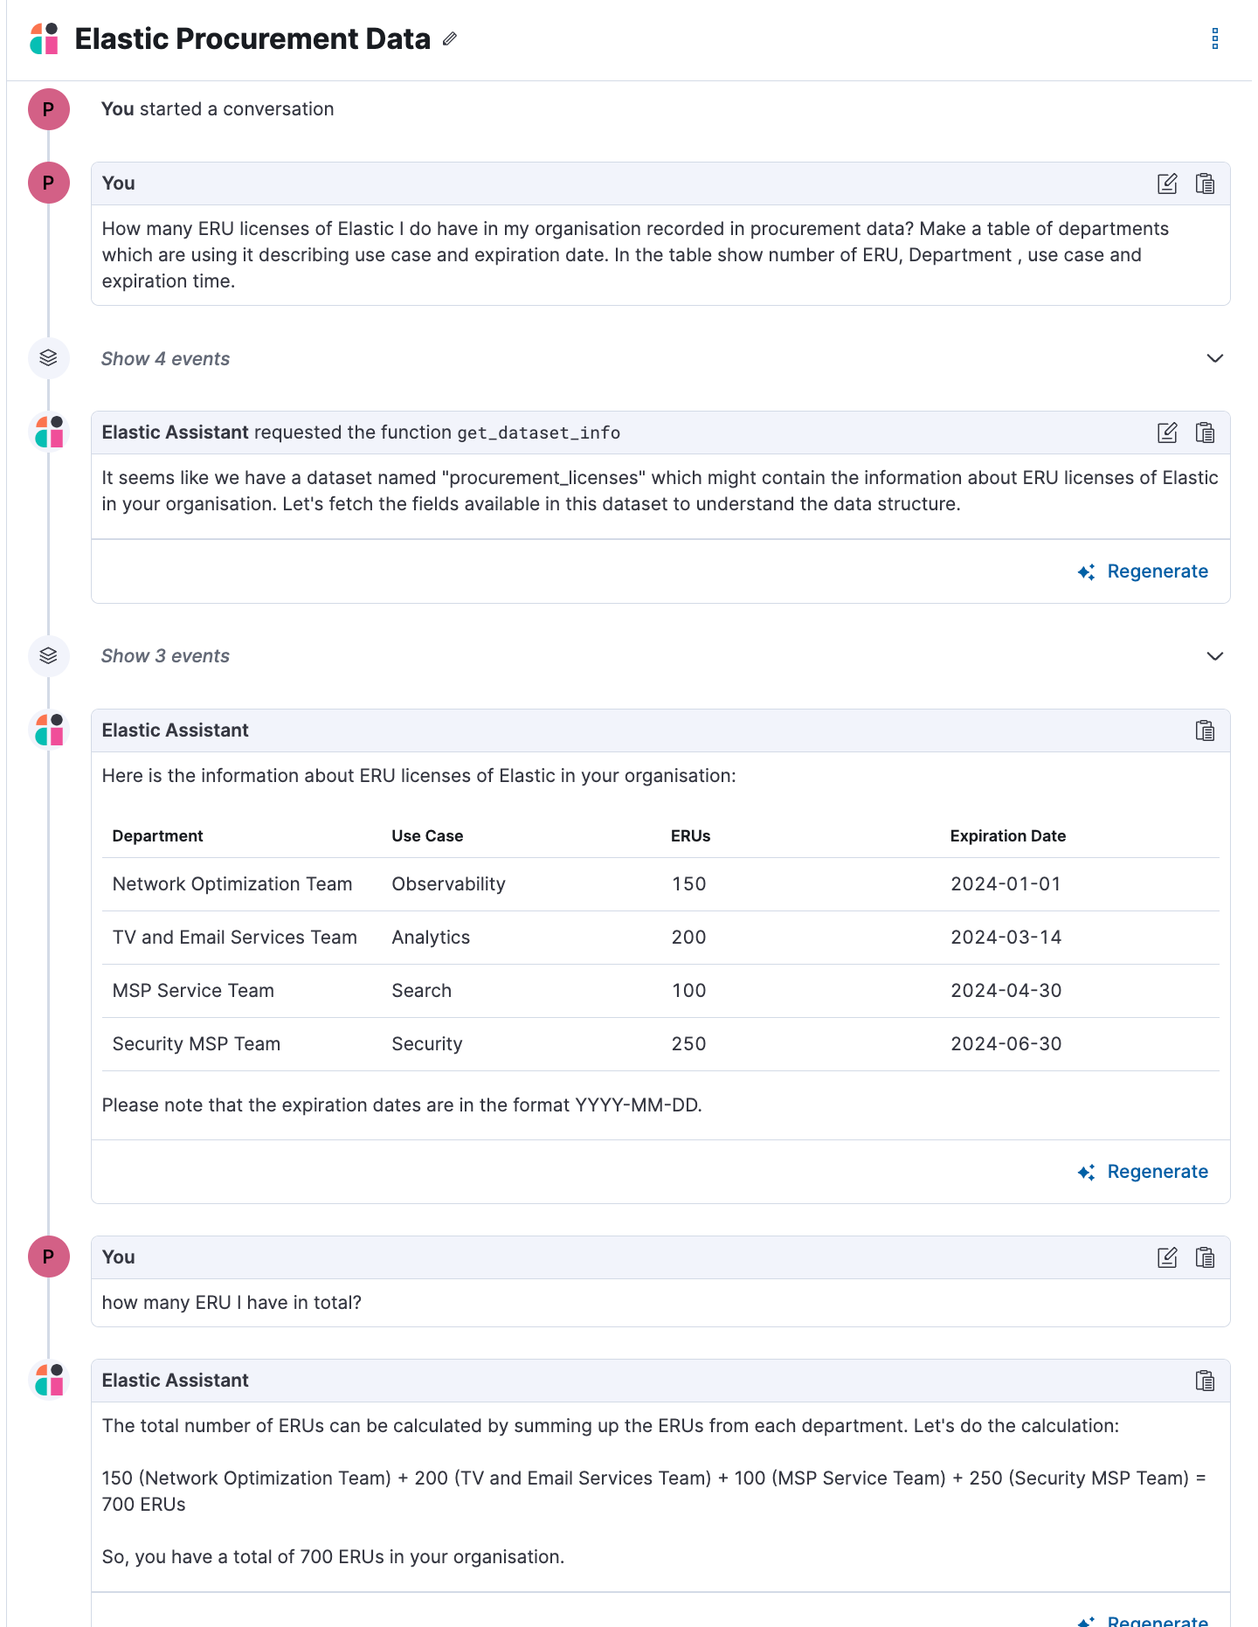Copy the 'how many ERU I have in total' message
1258x1627 pixels.
(1205, 1257)
